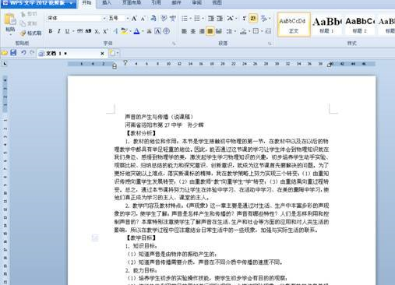395x285 pixels.
Task: Click the enclosed character circle icon
Action: pyautogui.click(x=166, y=31)
